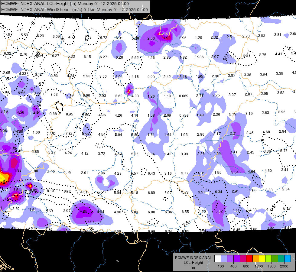Click the wind shear value 1.98

coord(167,38)
